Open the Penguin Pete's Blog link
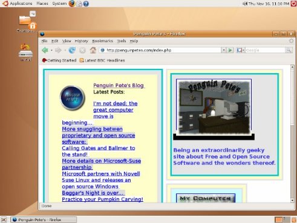297x223 pixels. coord(119,85)
